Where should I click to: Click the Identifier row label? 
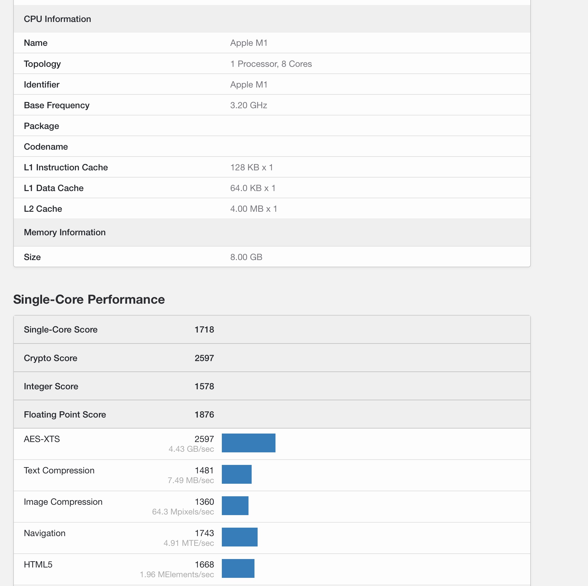point(42,84)
